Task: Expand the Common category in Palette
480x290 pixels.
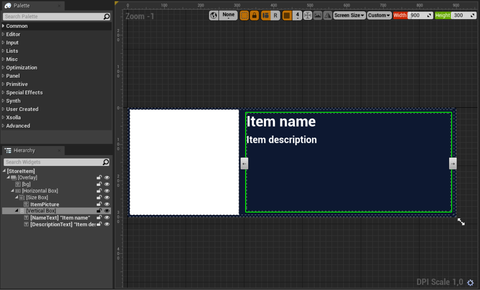Action: (x=17, y=26)
